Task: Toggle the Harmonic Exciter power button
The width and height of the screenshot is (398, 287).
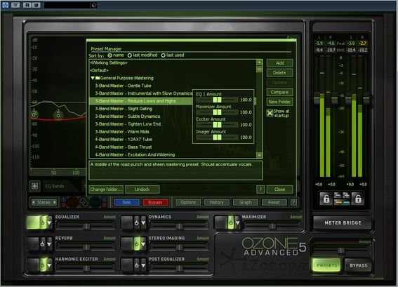Action: 43,265
